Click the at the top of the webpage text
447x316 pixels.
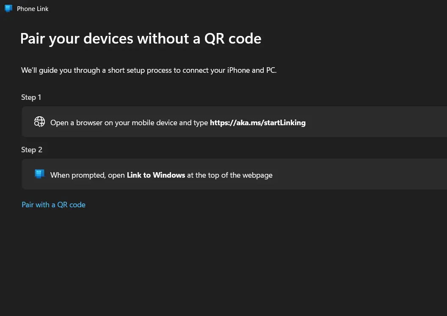[230, 175]
